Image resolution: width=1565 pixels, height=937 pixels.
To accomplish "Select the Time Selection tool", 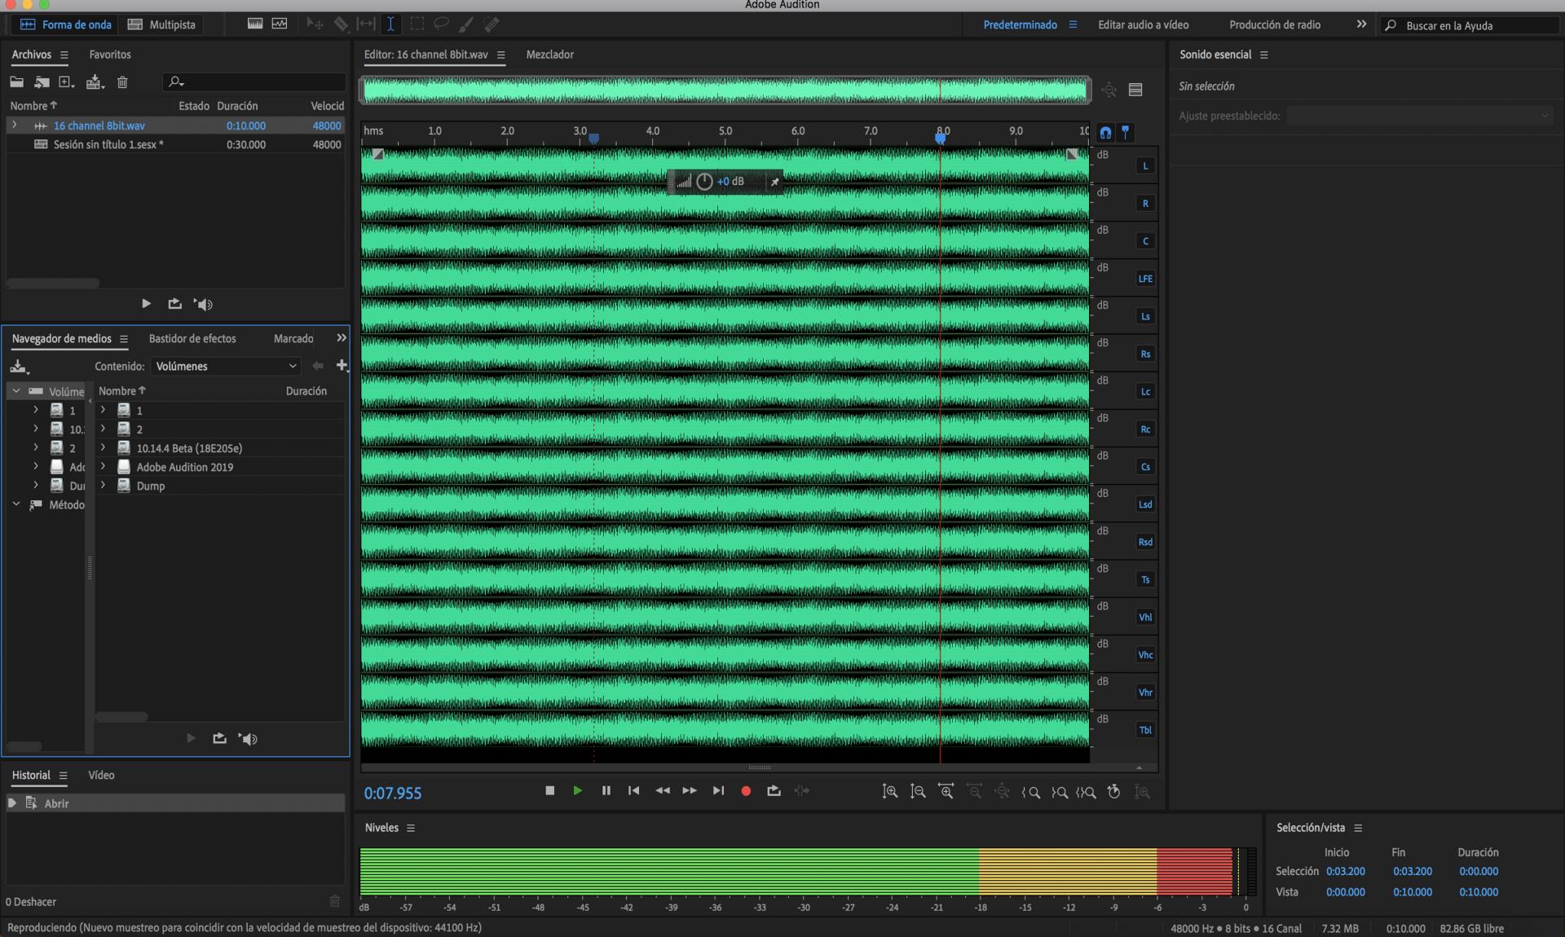I will pyautogui.click(x=390, y=24).
